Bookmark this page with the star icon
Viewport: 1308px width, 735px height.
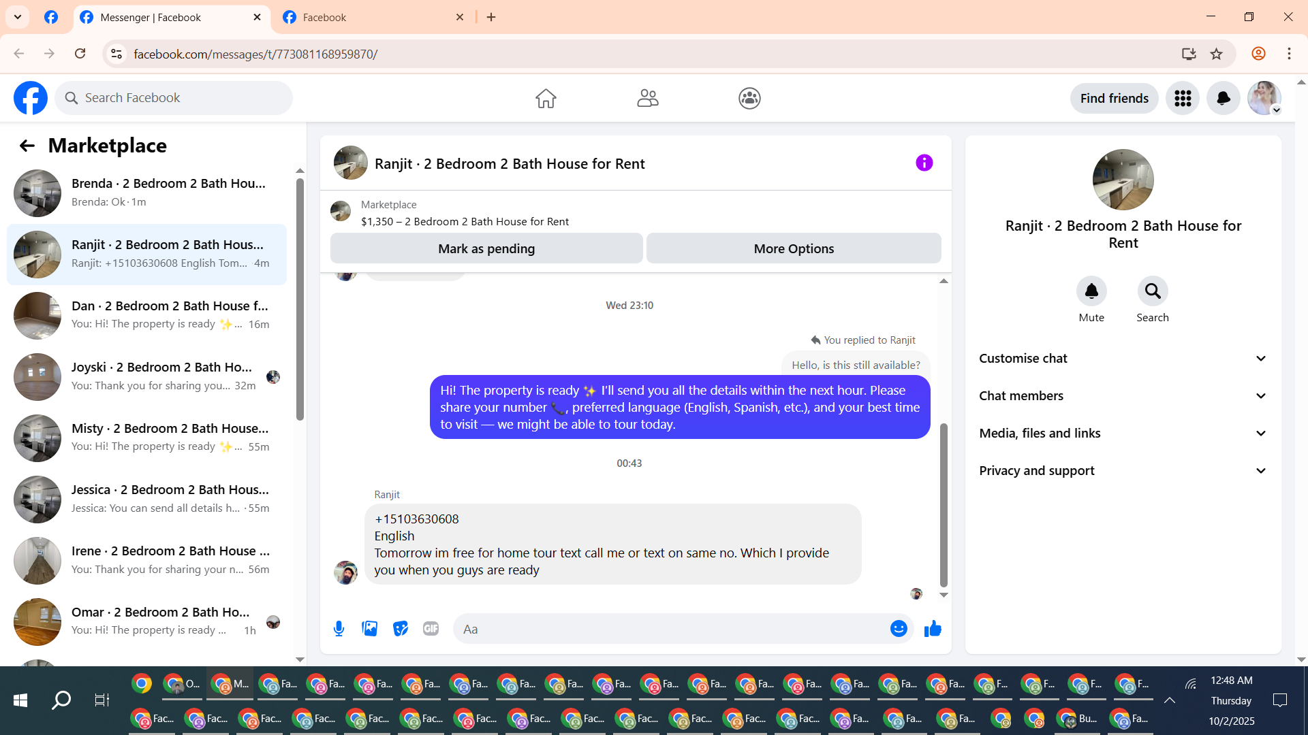pyautogui.click(x=1217, y=54)
